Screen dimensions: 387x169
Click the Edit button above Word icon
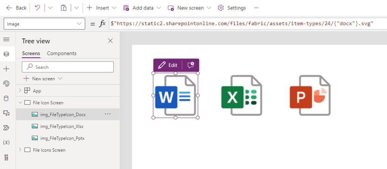(168, 65)
